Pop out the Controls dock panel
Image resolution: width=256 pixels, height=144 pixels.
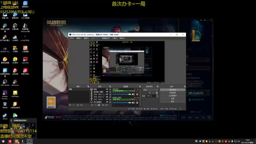pos(185,86)
